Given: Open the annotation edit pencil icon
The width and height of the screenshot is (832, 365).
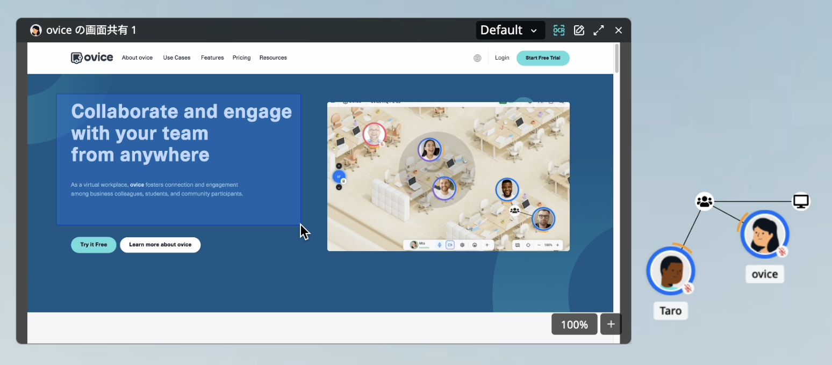Looking at the screenshot, I should pyautogui.click(x=579, y=31).
